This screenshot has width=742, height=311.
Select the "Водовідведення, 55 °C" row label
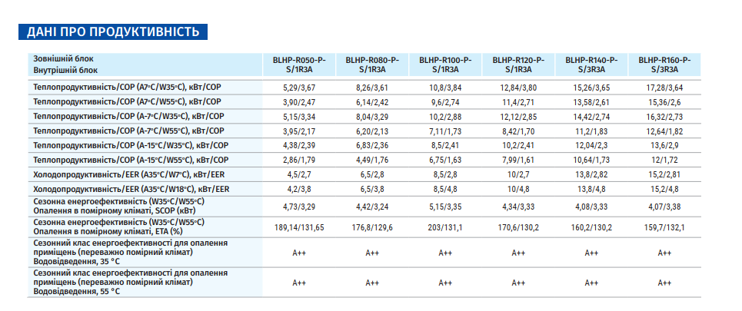pyautogui.click(x=77, y=291)
